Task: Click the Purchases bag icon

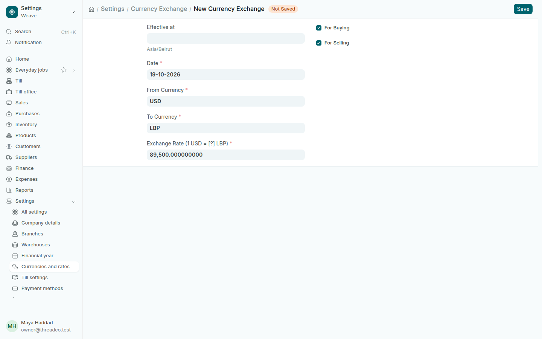Action: 9,114
